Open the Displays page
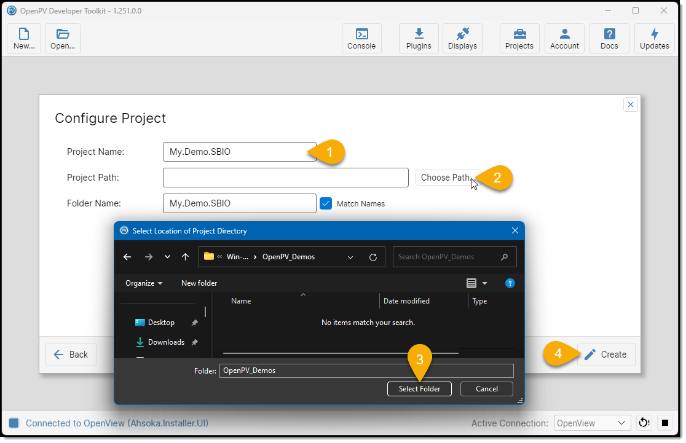The image size is (686, 443). pos(462,39)
